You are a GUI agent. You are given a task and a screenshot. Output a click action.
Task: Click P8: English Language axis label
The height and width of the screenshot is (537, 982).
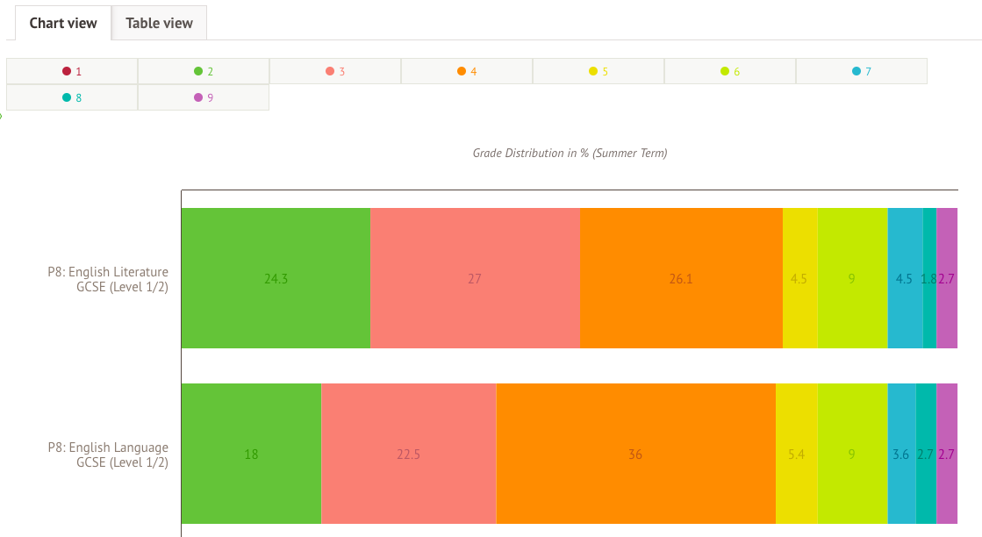point(108,455)
